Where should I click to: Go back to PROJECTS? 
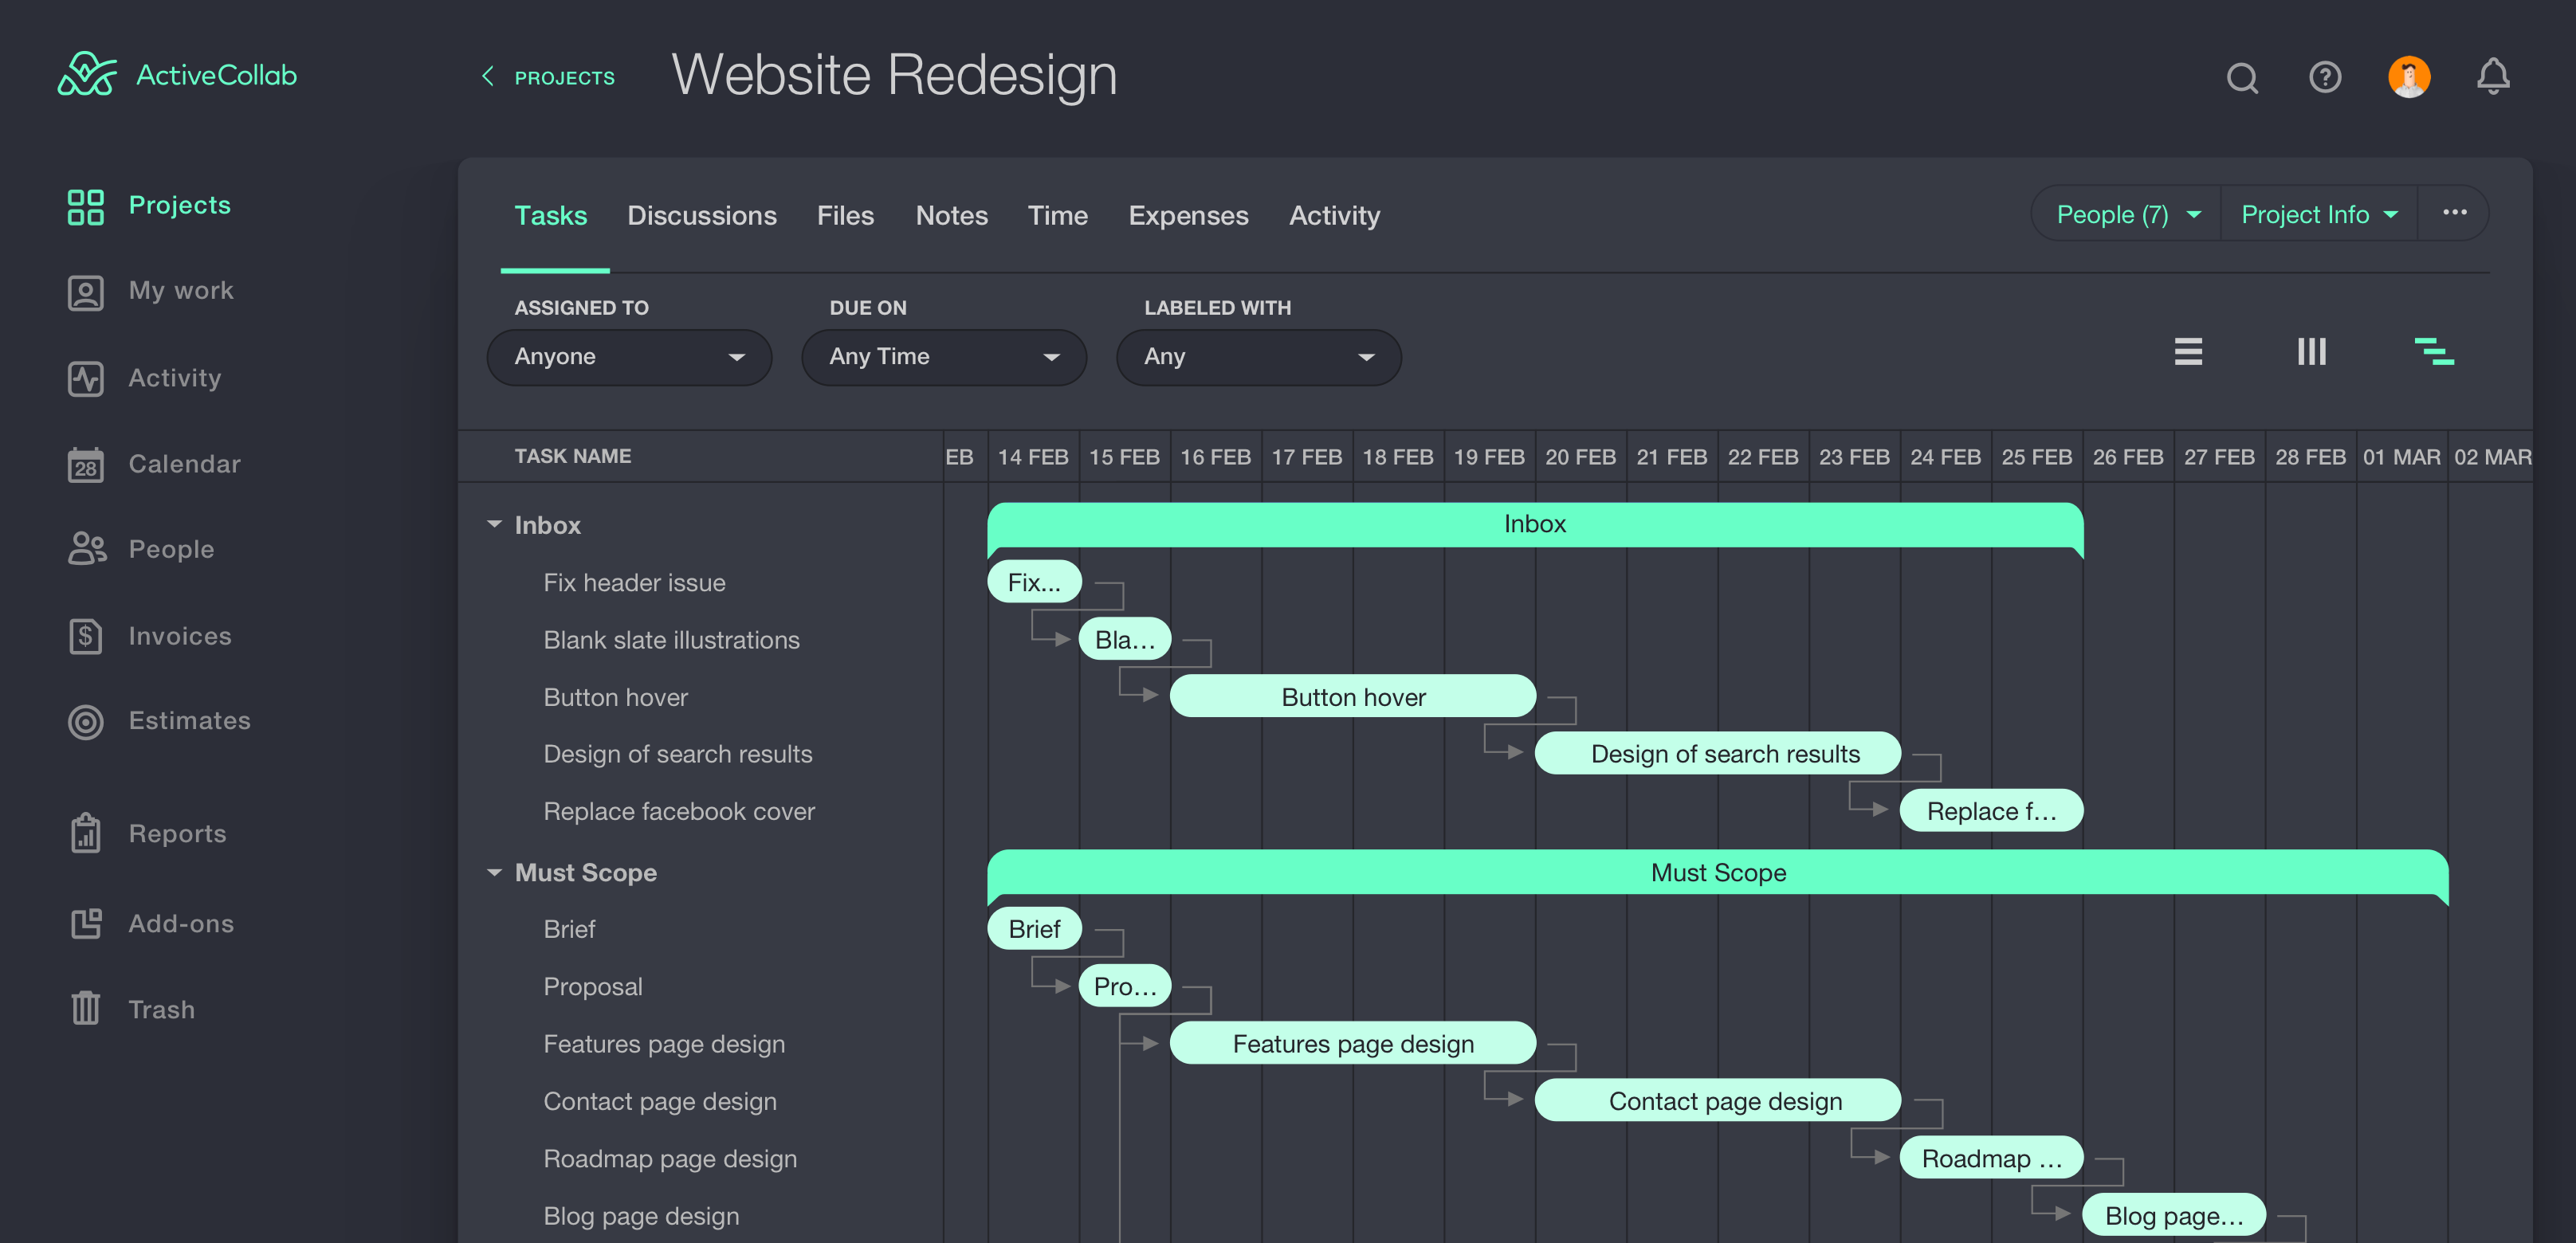tap(548, 77)
